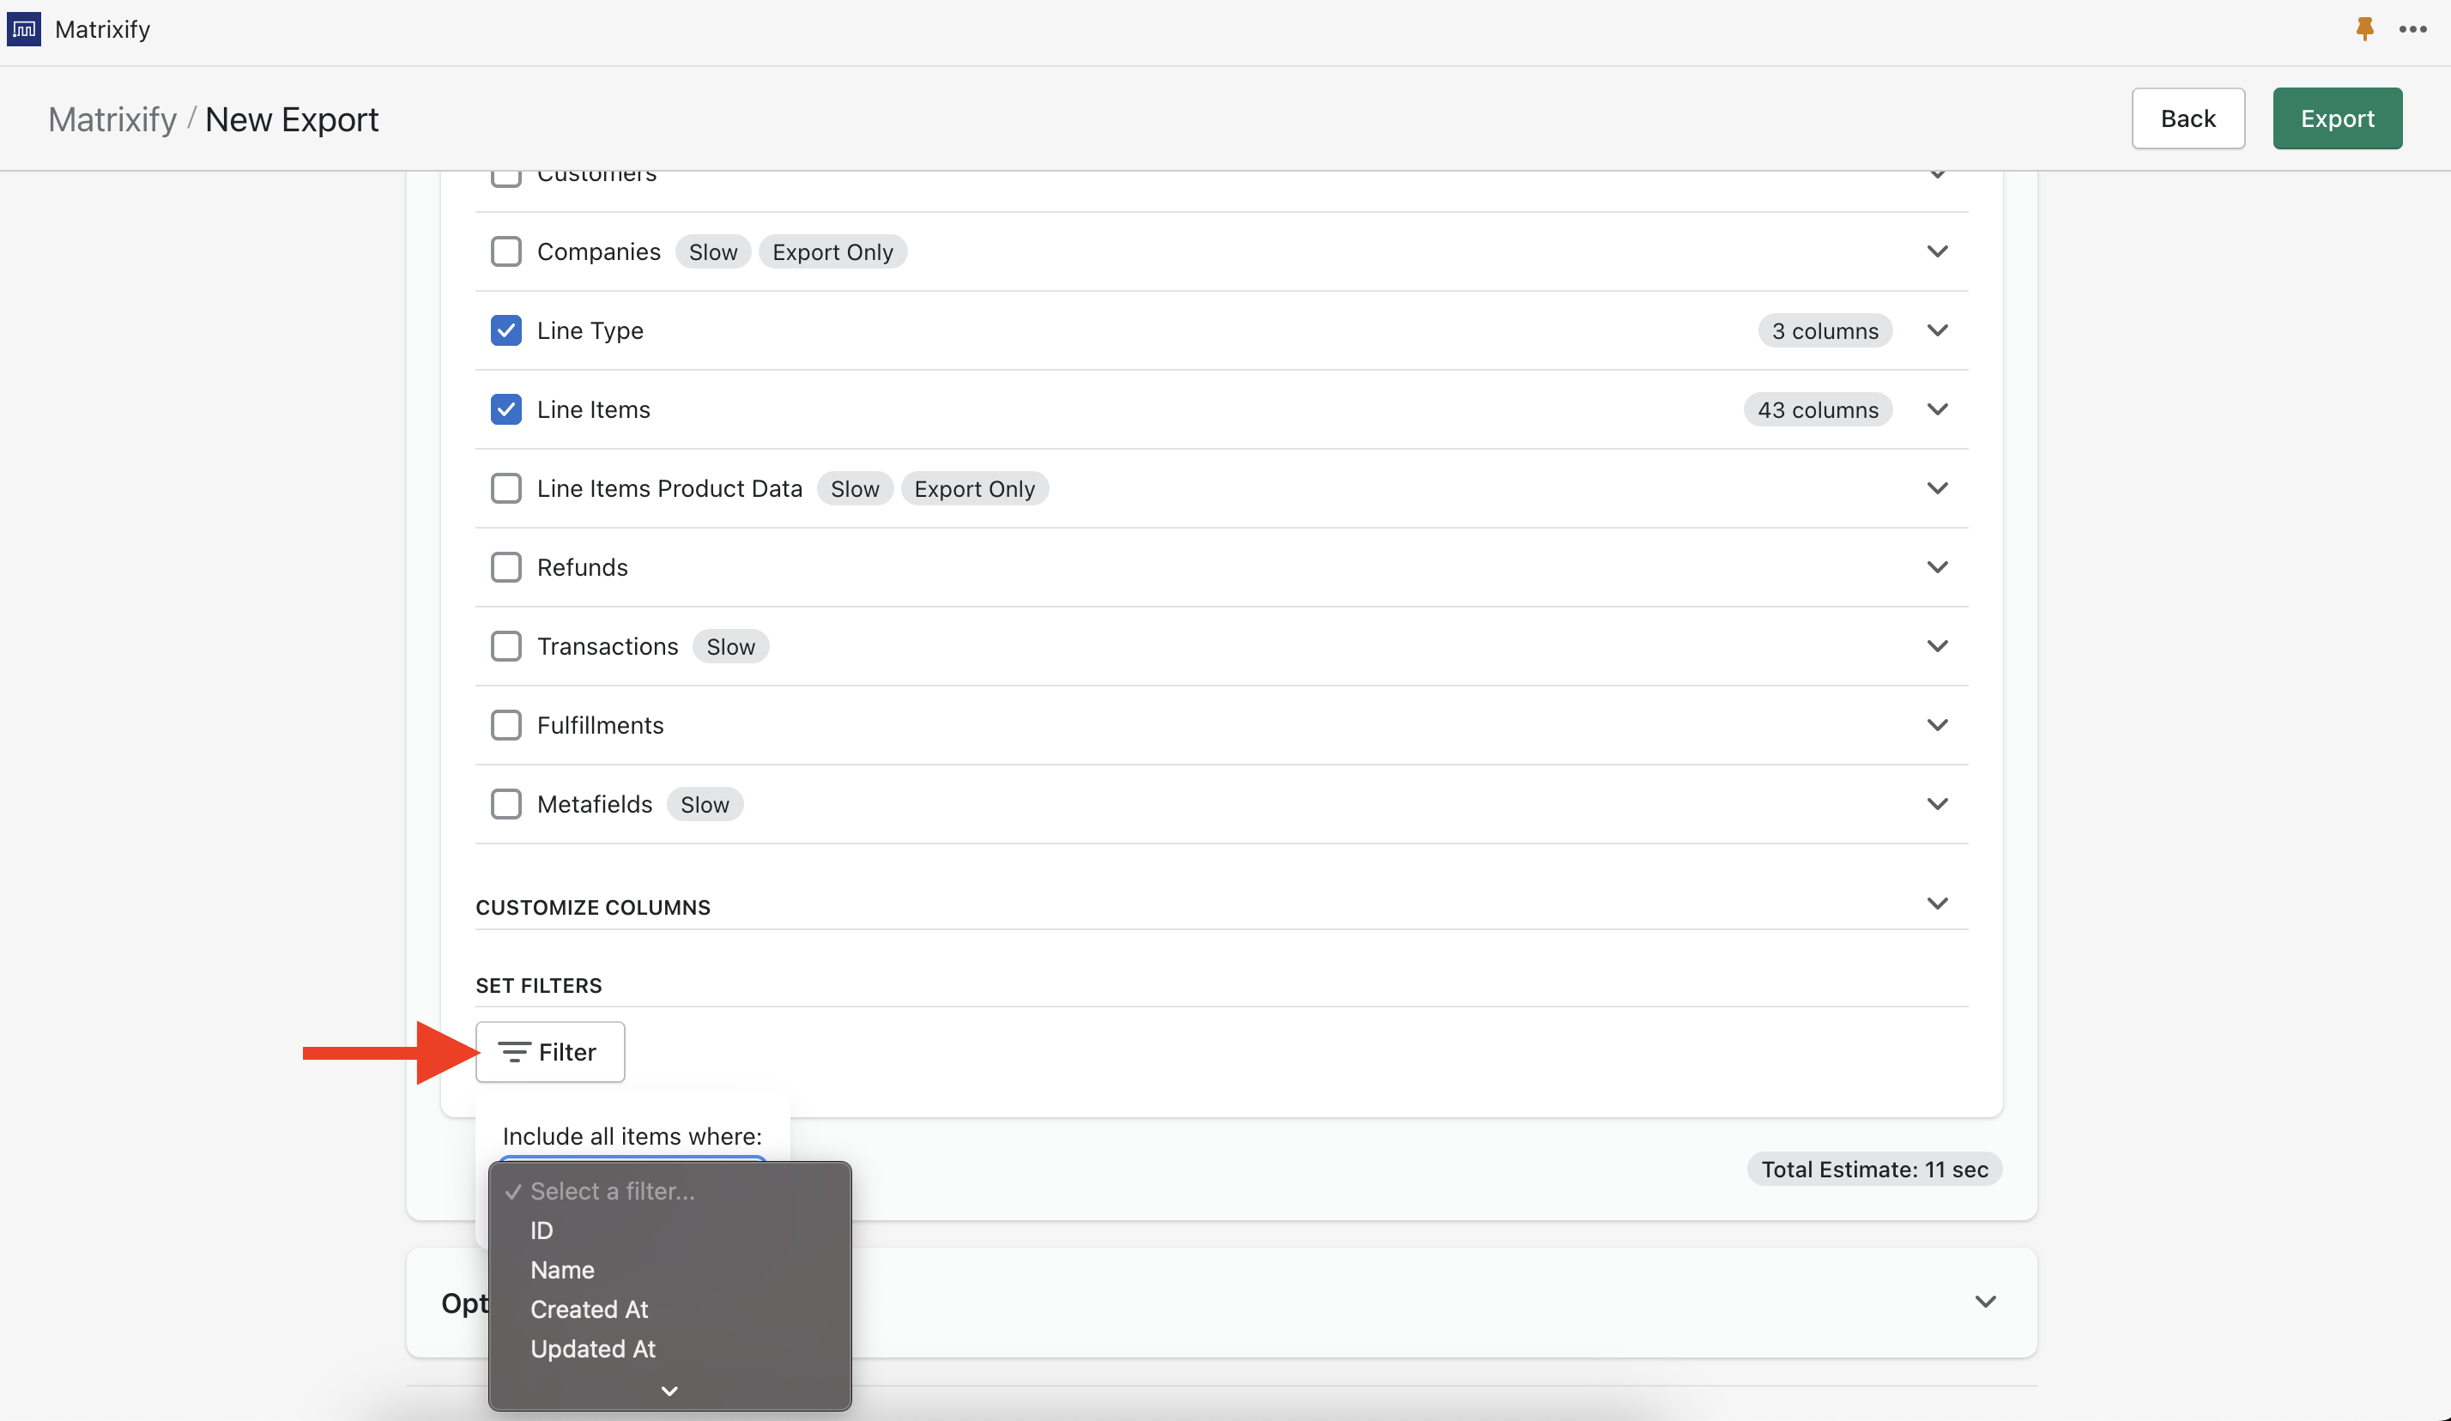Click the pin icon in the top bar

click(2363, 28)
